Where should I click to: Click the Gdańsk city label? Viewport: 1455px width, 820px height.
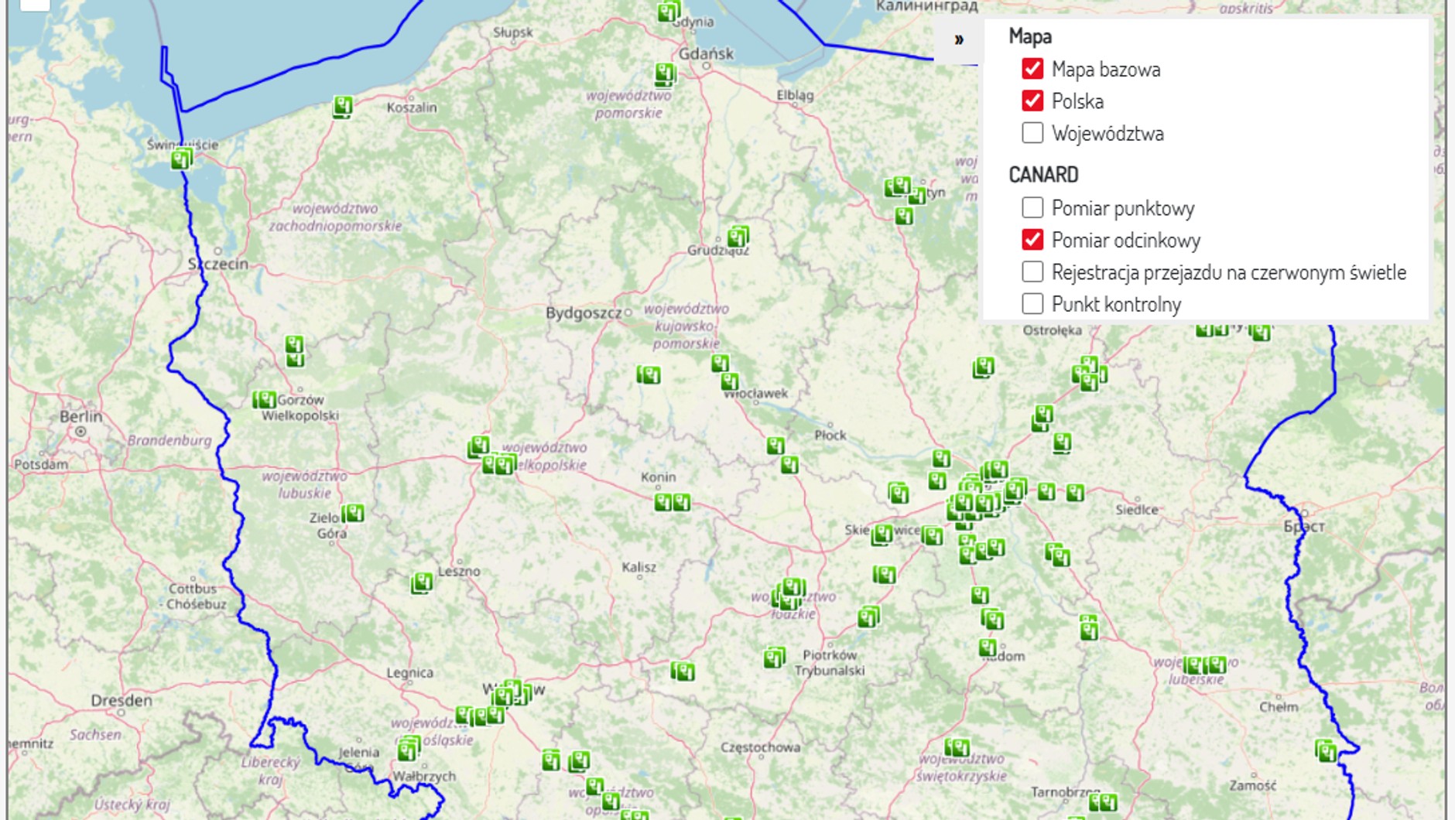click(706, 53)
